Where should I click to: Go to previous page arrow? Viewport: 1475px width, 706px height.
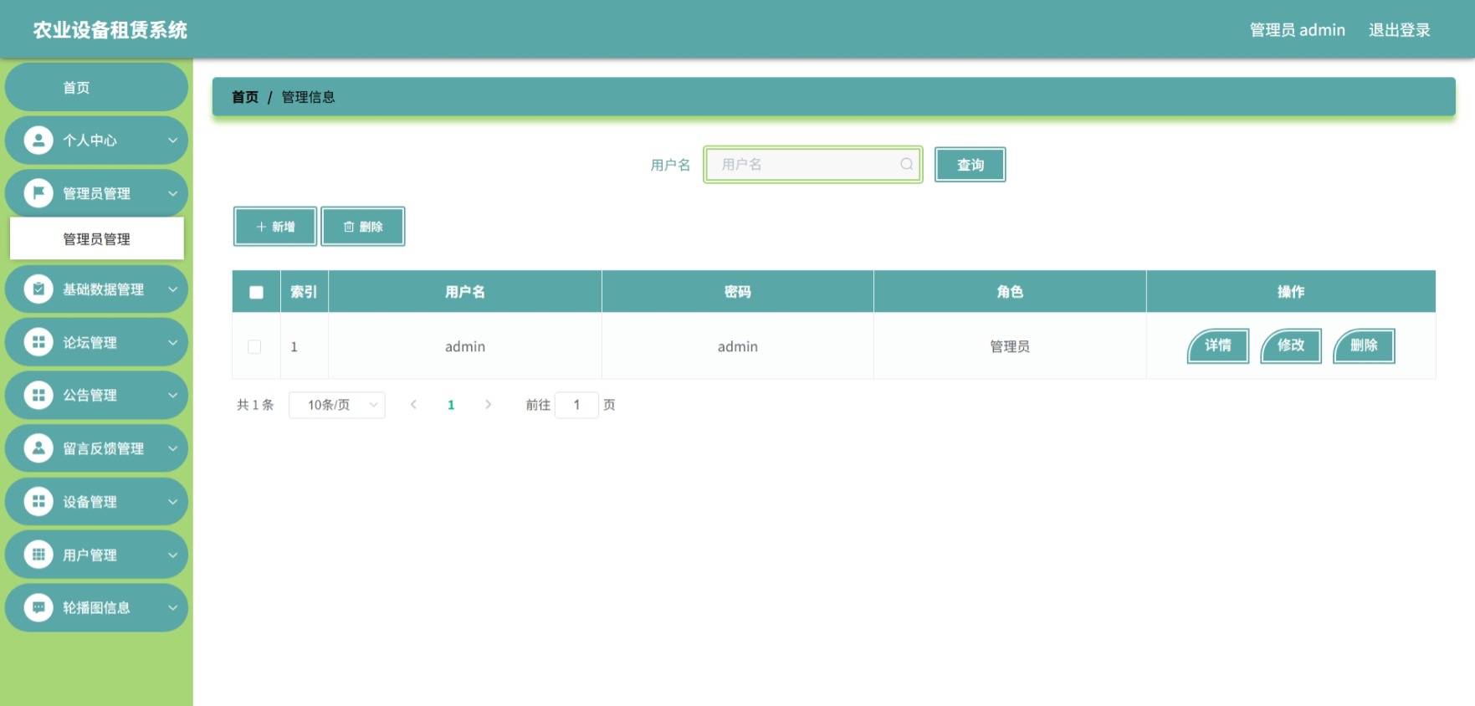click(x=413, y=405)
